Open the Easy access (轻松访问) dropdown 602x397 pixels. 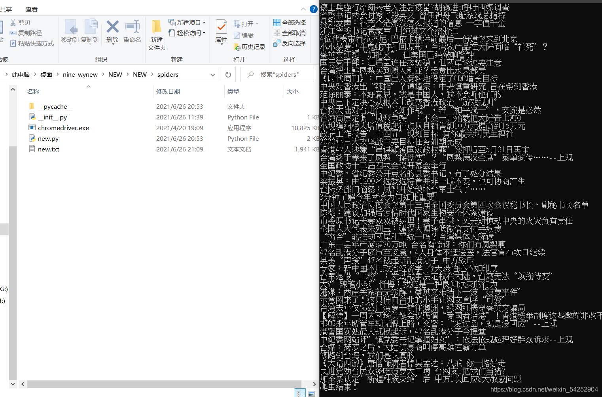pyautogui.click(x=187, y=33)
